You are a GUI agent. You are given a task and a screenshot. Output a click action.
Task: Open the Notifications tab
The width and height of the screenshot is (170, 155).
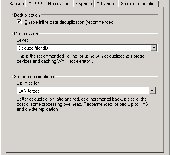[x=60, y=4]
